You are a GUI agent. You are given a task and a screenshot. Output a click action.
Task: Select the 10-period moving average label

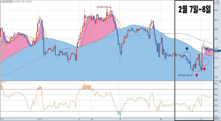pos(23,2)
